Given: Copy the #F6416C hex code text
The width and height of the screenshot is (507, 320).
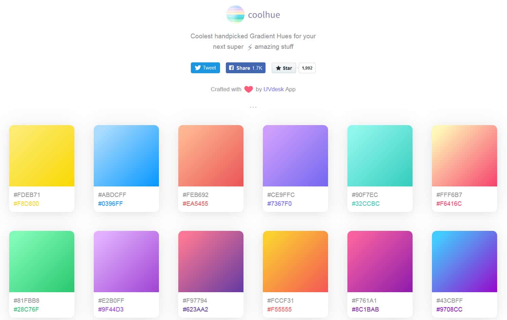Looking at the screenshot, I should click(x=449, y=204).
